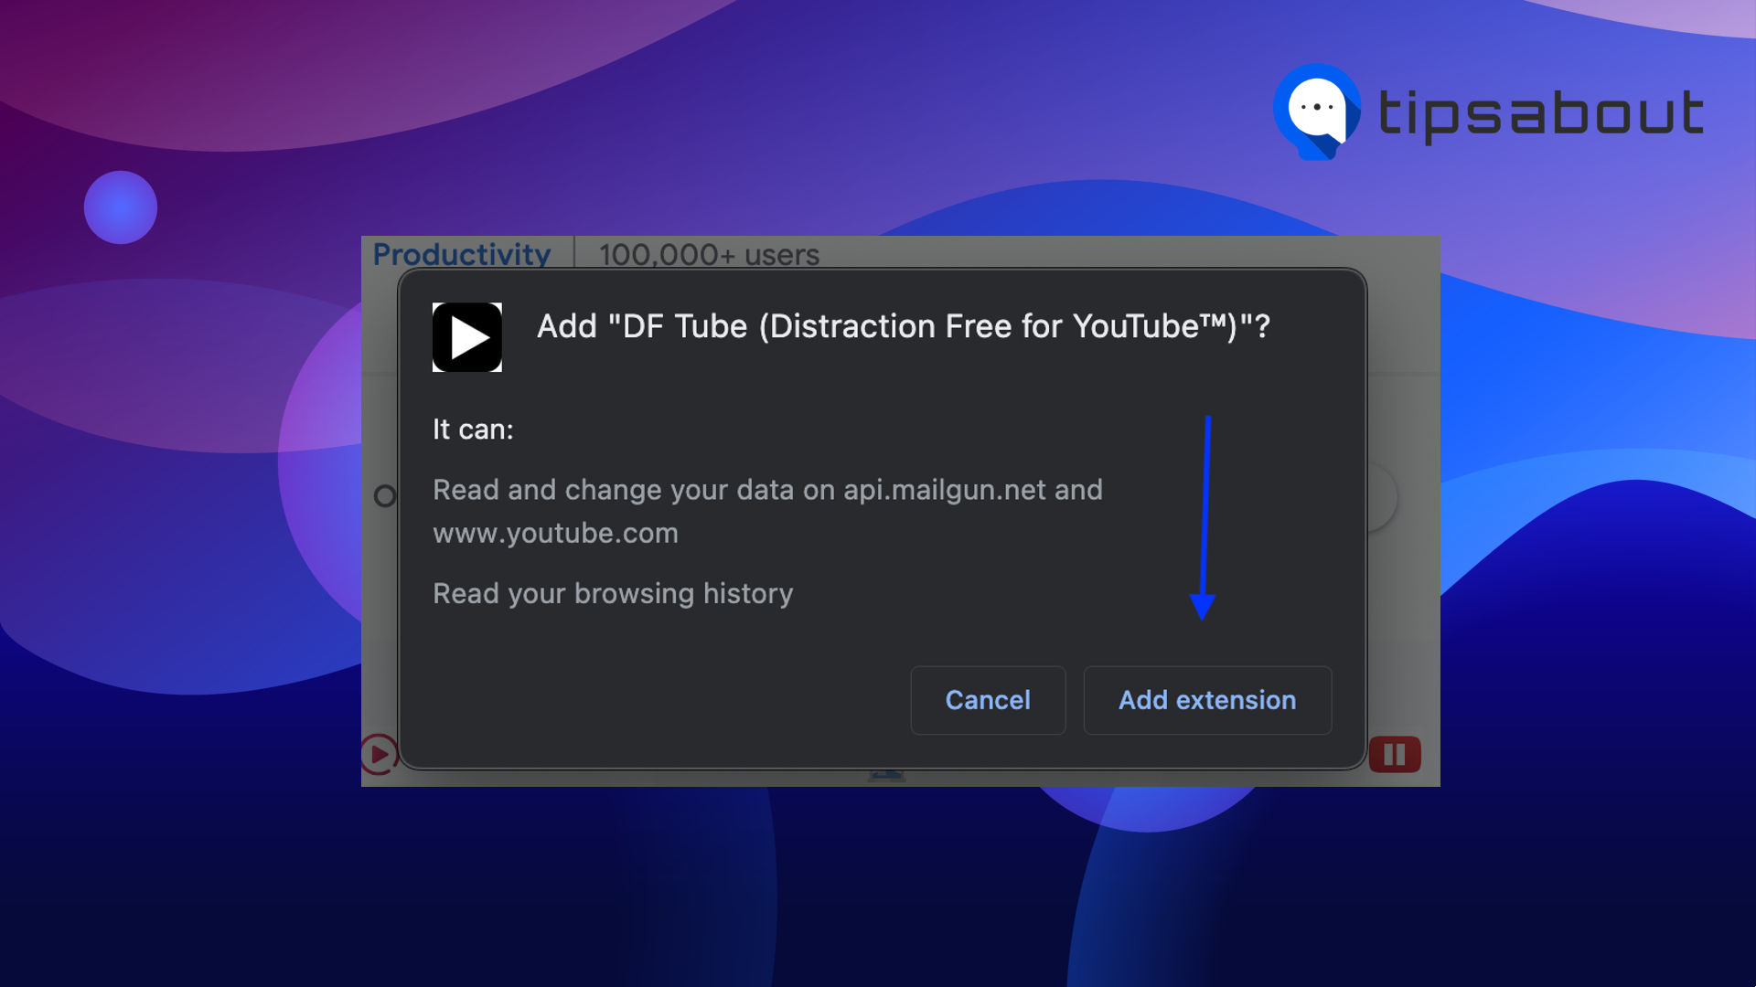The image size is (1756, 987).
Task: Click the red pause icon behind dialog
Action: (x=1395, y=754)
